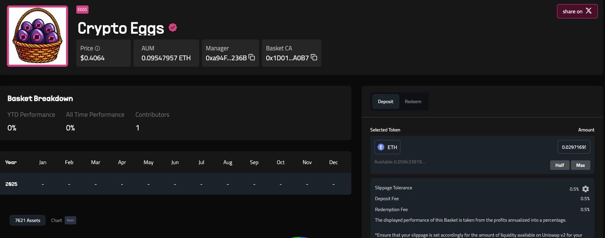
Task: Click the Slippage Tolerance label
Action: click(394, 188)
